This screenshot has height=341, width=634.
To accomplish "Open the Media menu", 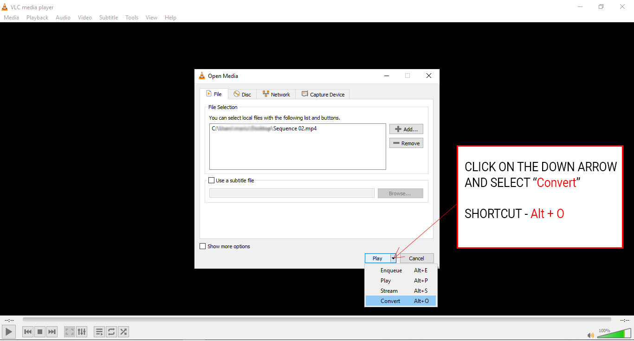I will coord(11,18).
